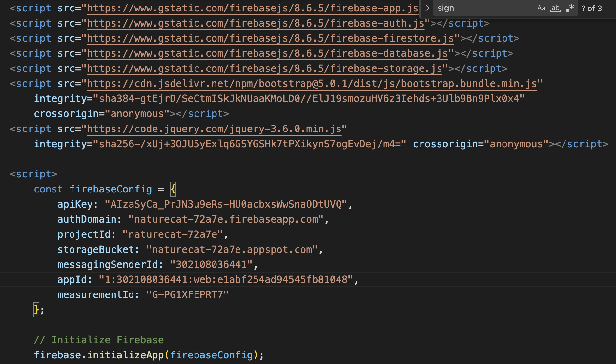Open the firebase-storage.js URL link

[x=265, y=69]
